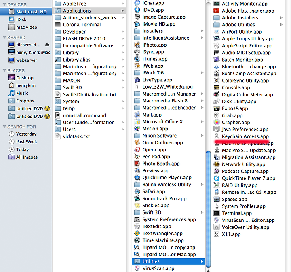
Task: Click the Grapher.app icon
Action: pos(217,122)
